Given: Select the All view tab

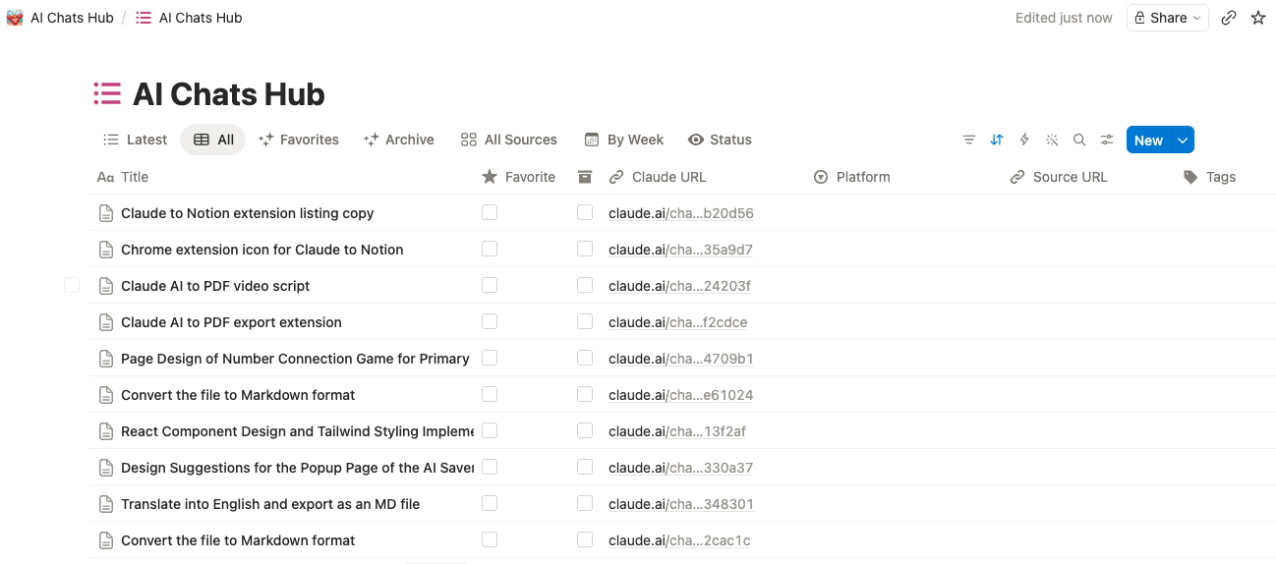Looking at the screenshot, I should click(213, 140).
